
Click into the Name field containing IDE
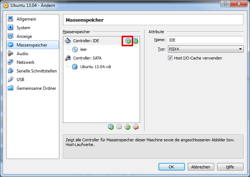pos(205,40)
